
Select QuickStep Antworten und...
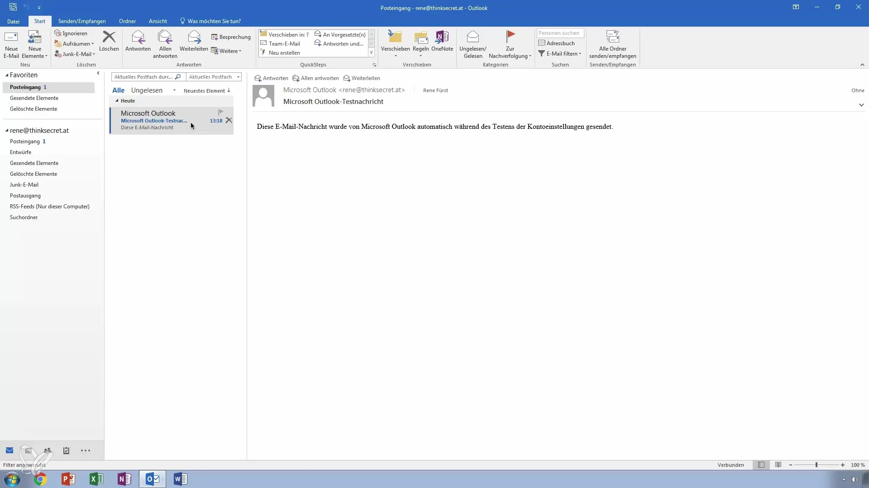339,43
